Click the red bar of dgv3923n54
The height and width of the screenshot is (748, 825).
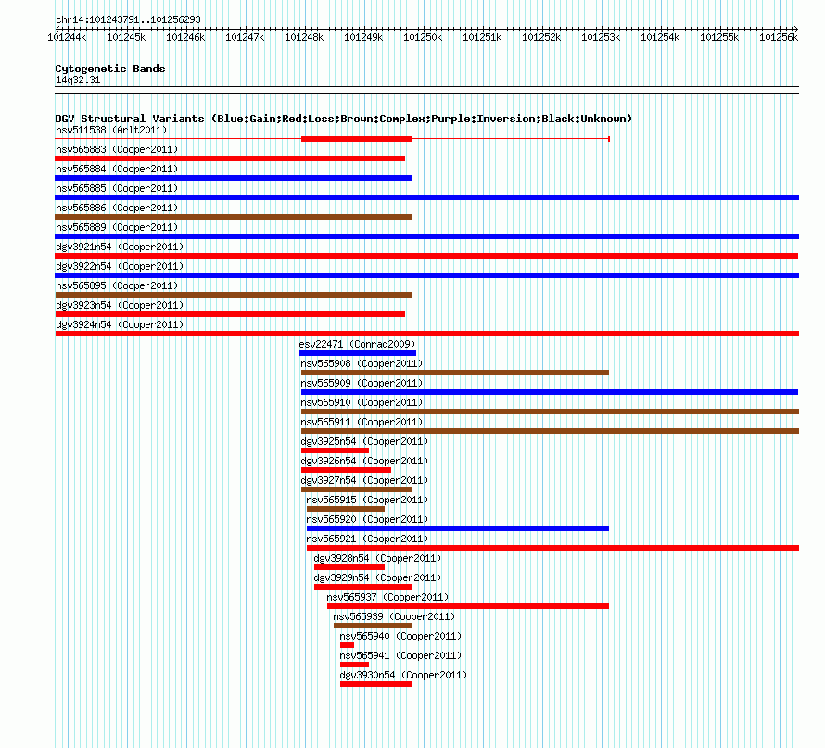pyautogui.click(x=230, y=314)
